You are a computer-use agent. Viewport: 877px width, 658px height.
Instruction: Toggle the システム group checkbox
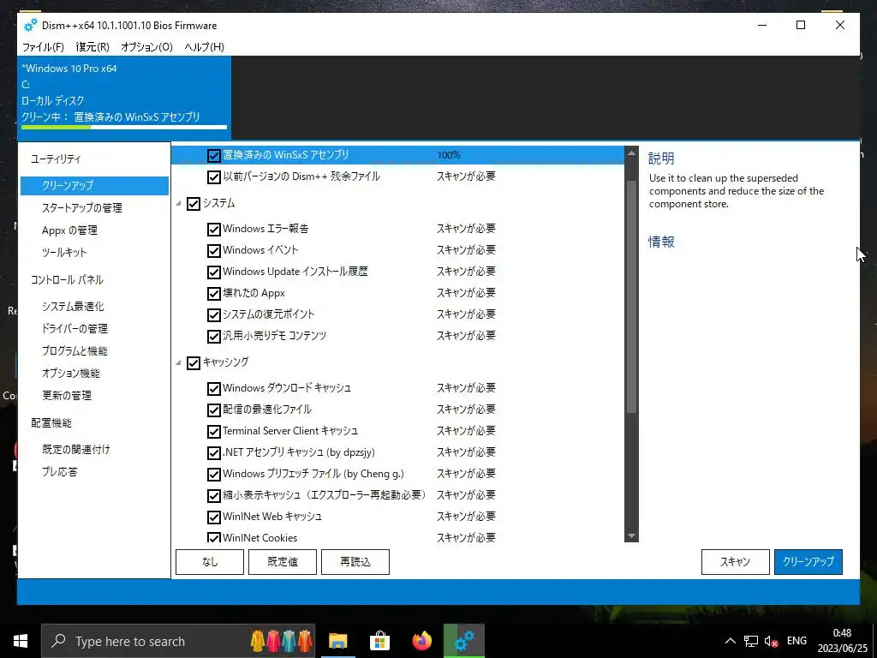click(194, 204)
